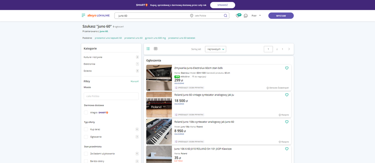Screen dimensions: 375x163
Task: Open Roland Juno 106s syntezator listing title
Action: [204, 122]
